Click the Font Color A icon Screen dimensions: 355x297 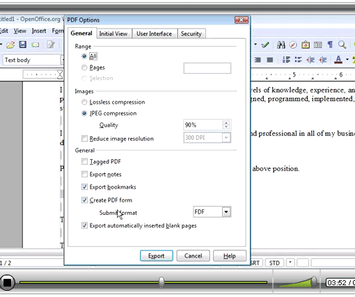tap(338, 60)
